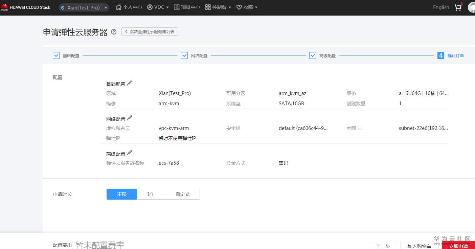
Task: Click the 项目中心 grid icon
Action: pos(177,7)
